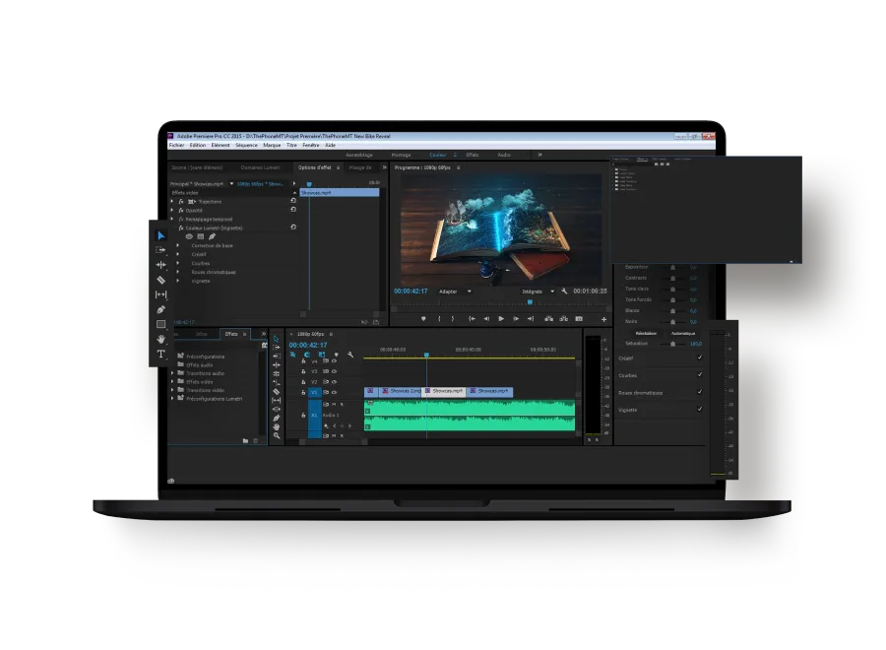The height and width of the screenshot is (650, 886).
Task: Go to In point in Program monitor
Action: tap(472, 319)
